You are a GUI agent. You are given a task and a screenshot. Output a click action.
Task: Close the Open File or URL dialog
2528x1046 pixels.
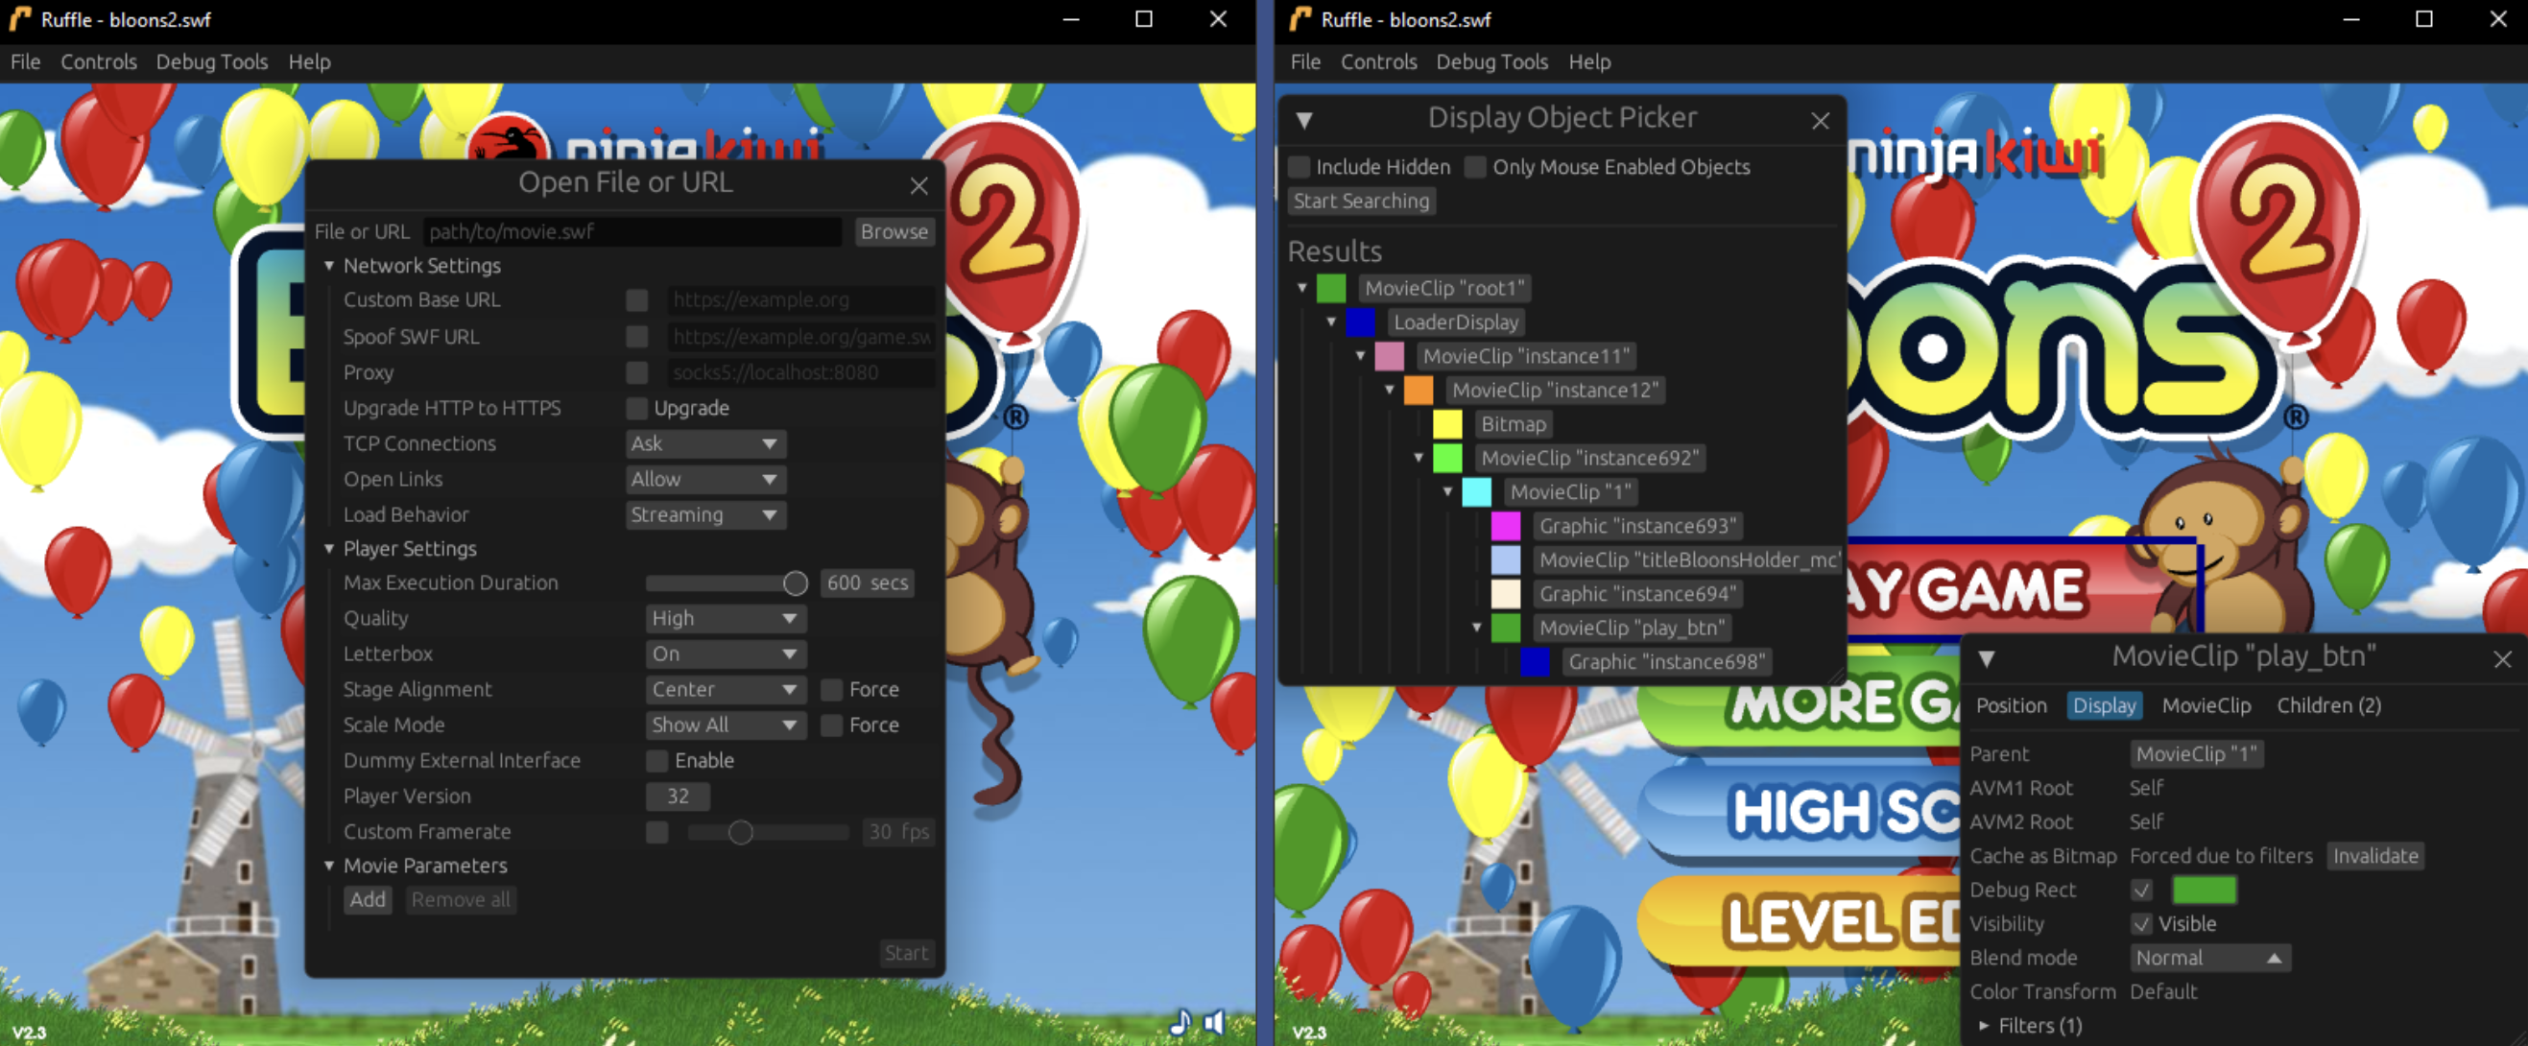click(x=918, y=185)
